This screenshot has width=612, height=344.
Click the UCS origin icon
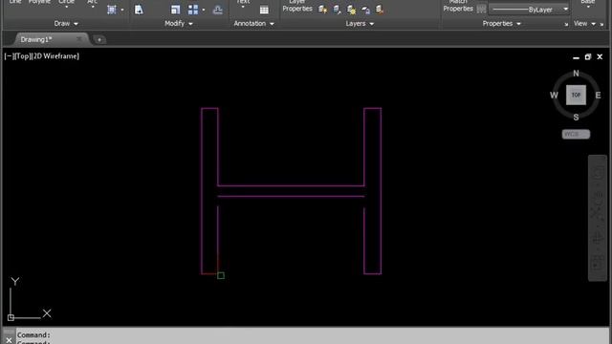point(11,317)
